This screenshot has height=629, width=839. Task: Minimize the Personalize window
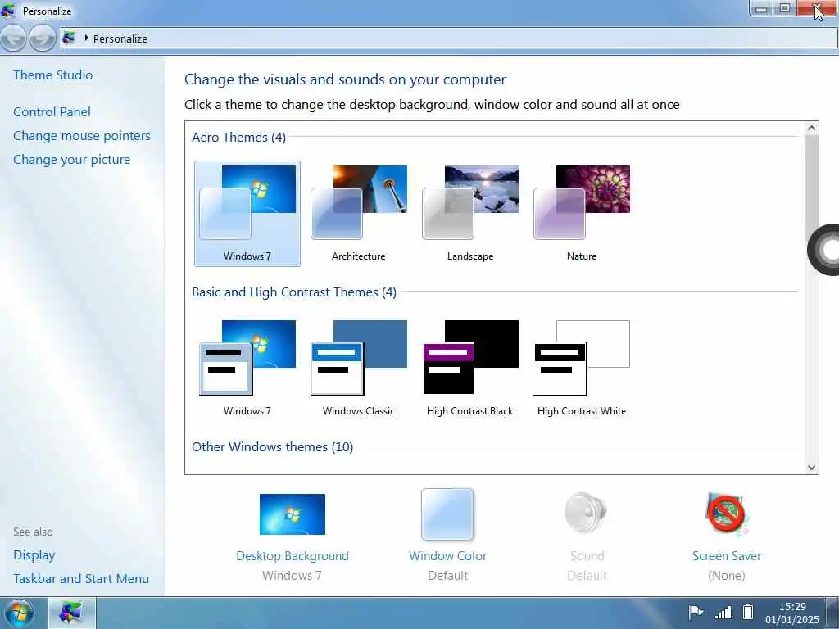[x=761, y=8]
